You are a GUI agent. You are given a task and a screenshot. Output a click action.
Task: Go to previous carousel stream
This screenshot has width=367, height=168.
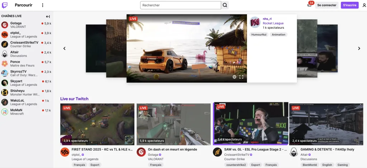(x=65, y=48)
